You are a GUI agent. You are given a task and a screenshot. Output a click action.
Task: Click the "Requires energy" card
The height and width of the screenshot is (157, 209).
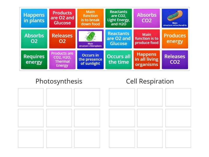coord(34,60)
